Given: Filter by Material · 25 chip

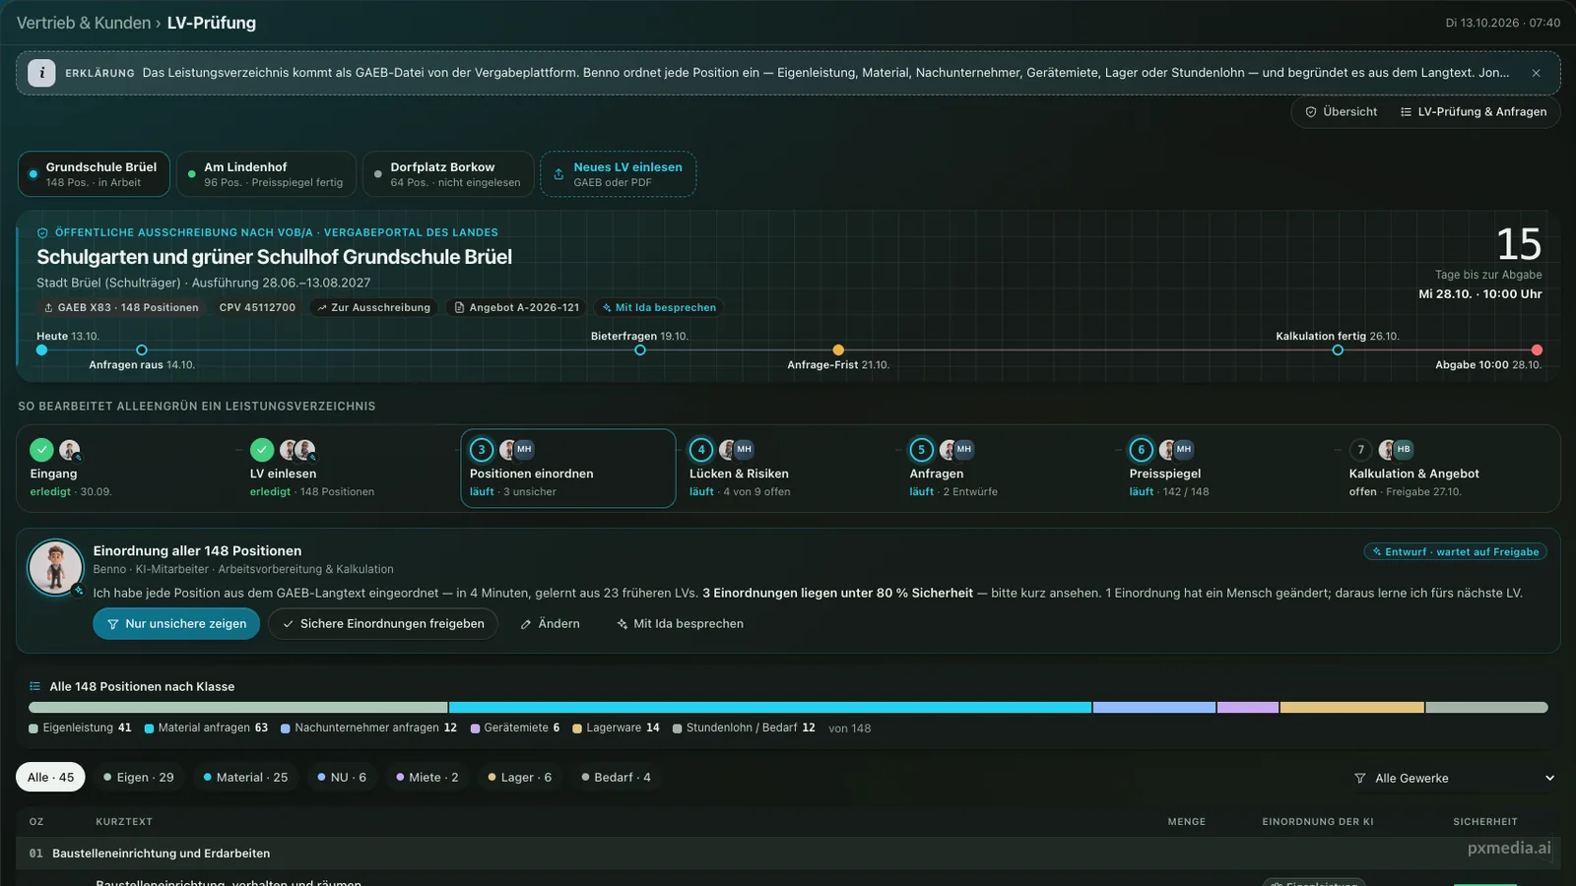Looking at the screenshot, I should click(x=246, y=778).
